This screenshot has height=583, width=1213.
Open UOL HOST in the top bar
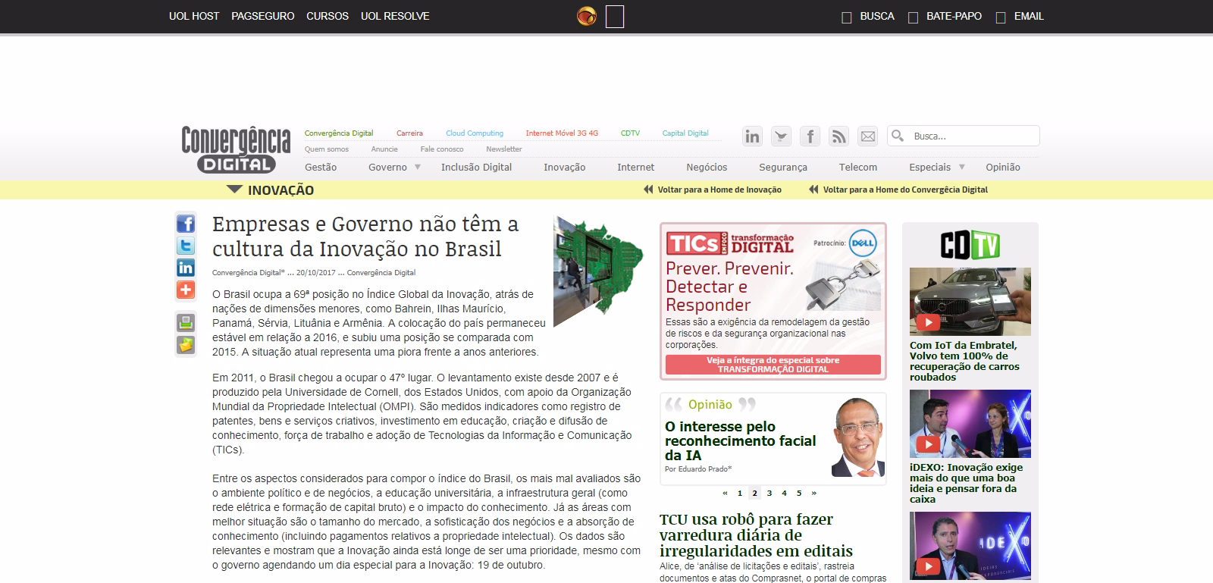(194, 16)
